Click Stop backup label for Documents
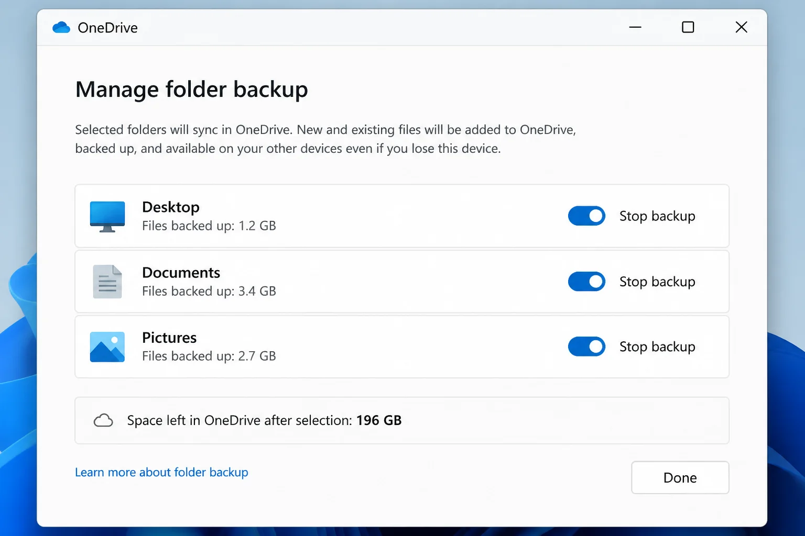Image resolution: width=805 pixels, height=536 pixels. 657,282
